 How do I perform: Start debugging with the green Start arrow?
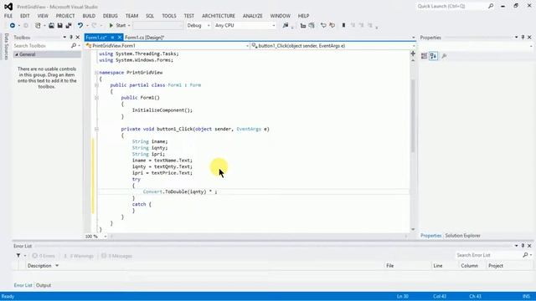tap(111, 26)
